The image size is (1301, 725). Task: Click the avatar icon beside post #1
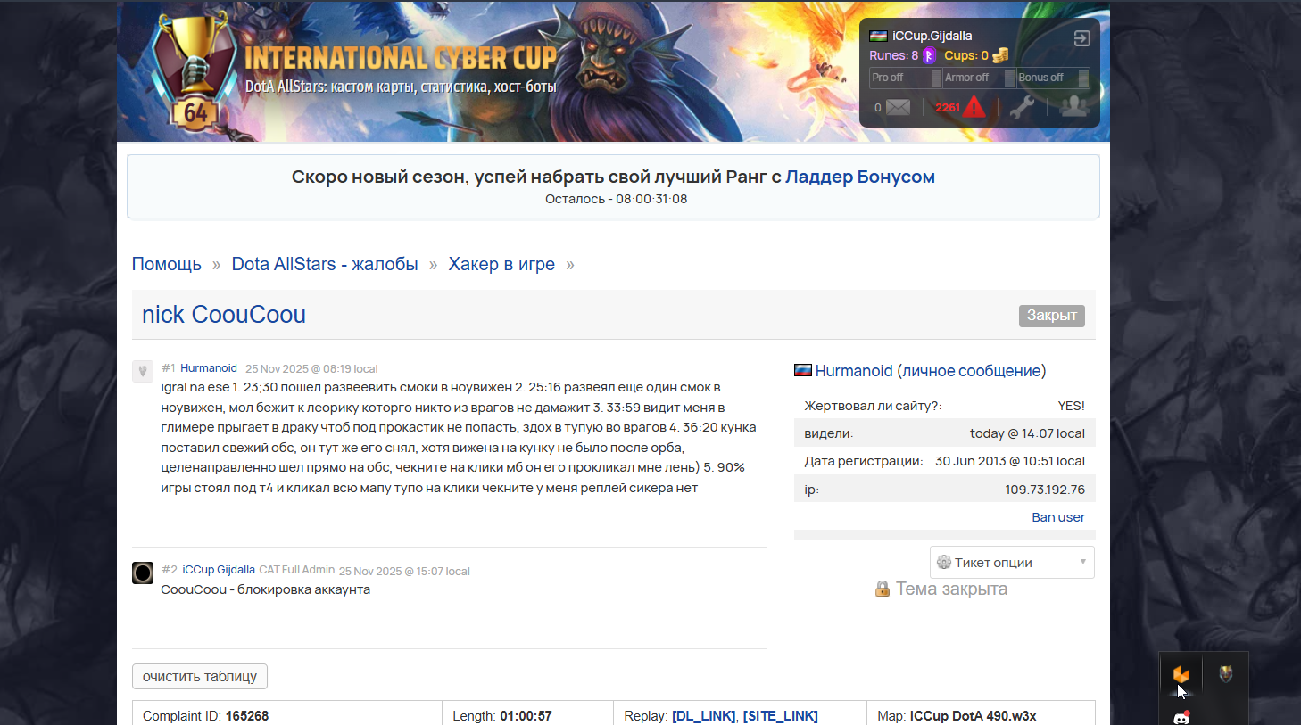click(143, 371)
